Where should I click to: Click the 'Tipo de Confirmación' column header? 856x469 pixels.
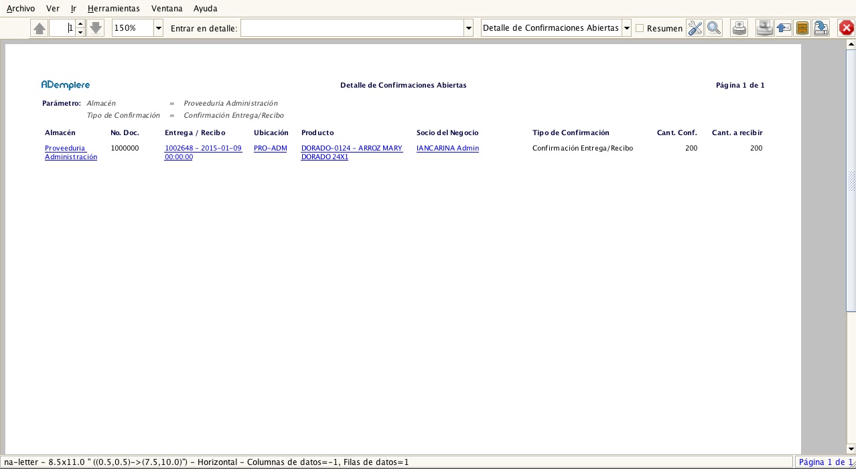[x=571, y=132]
